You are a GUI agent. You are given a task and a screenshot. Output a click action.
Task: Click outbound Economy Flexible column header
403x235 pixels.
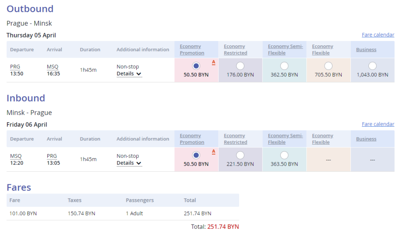322,49
